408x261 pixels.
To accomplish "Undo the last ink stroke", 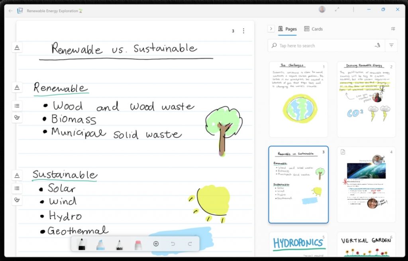I will (173, 244).
